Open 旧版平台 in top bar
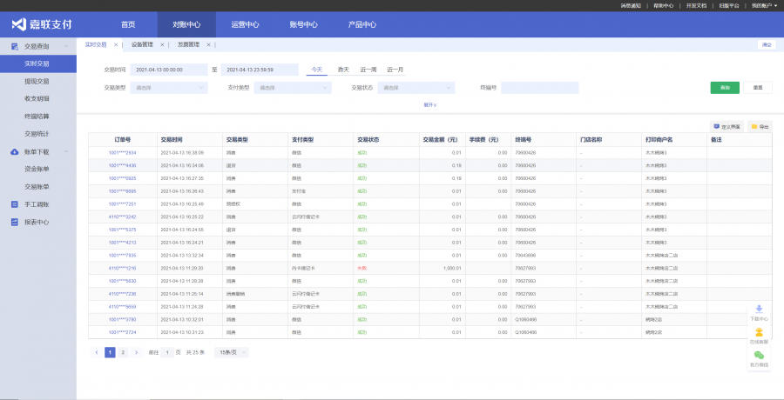Screen dimensions: 784x400 (x=729, y=5)
